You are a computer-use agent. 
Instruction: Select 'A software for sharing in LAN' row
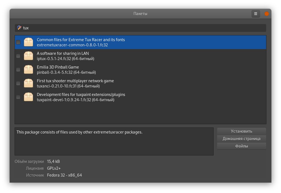pos(140,56)
